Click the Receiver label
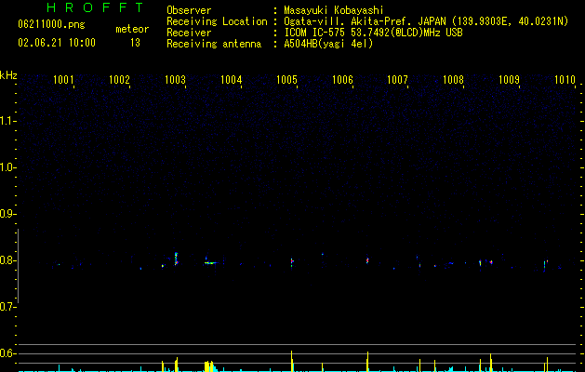585x372 pixels. pos(189,33)
